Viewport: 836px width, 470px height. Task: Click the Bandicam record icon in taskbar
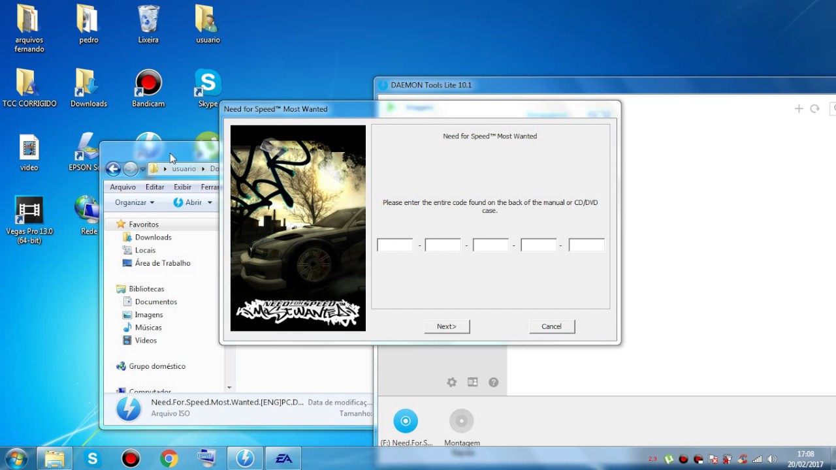point(131,458)
